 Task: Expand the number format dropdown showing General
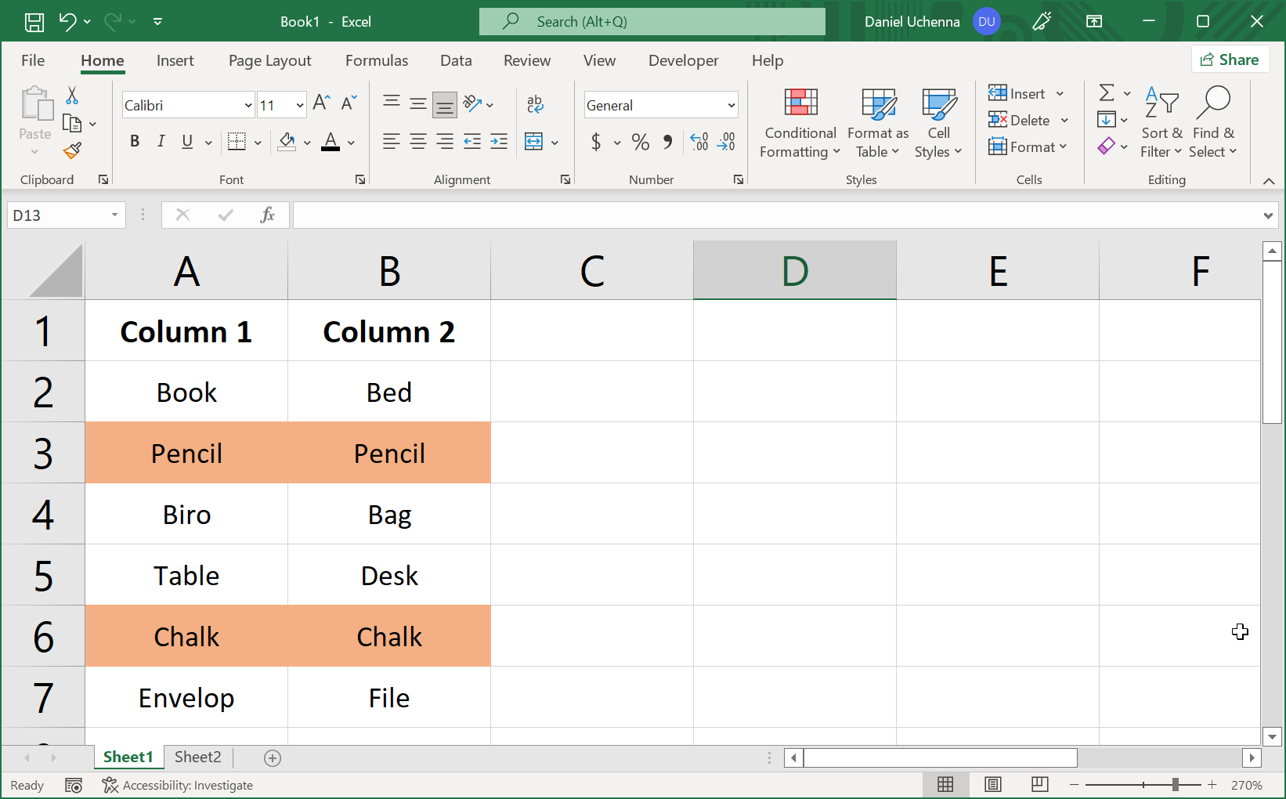(731, 104)
